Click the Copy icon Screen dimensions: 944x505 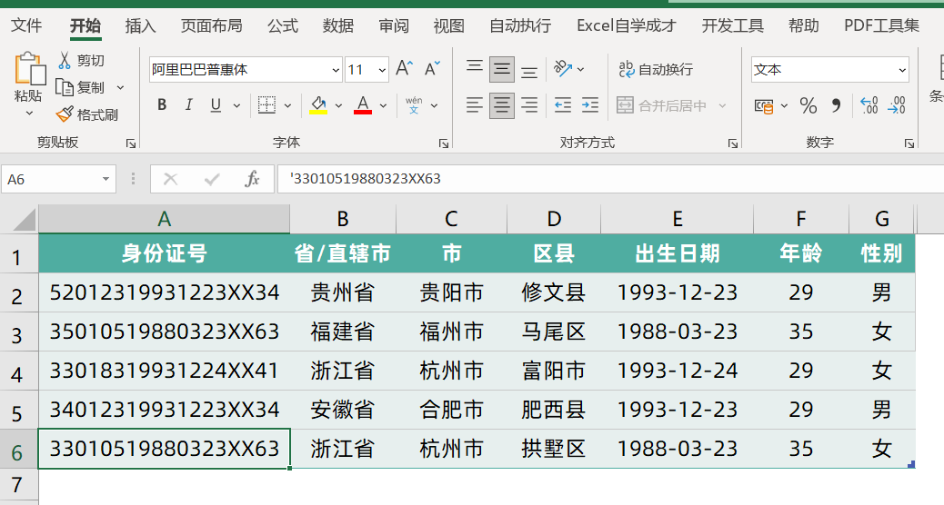[65, 87]
